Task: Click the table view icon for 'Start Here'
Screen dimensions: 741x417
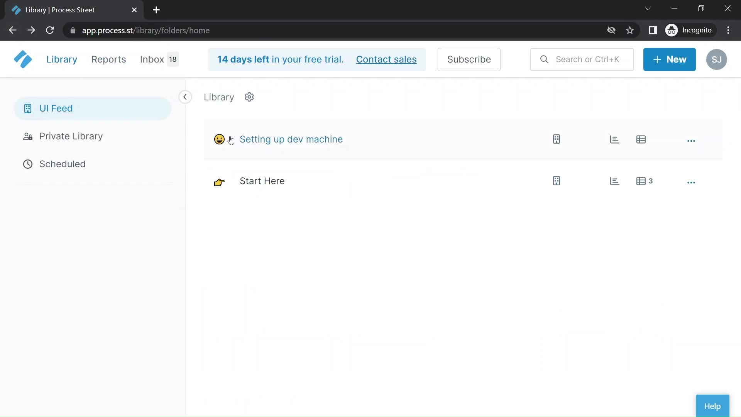Action: [641, 181]
